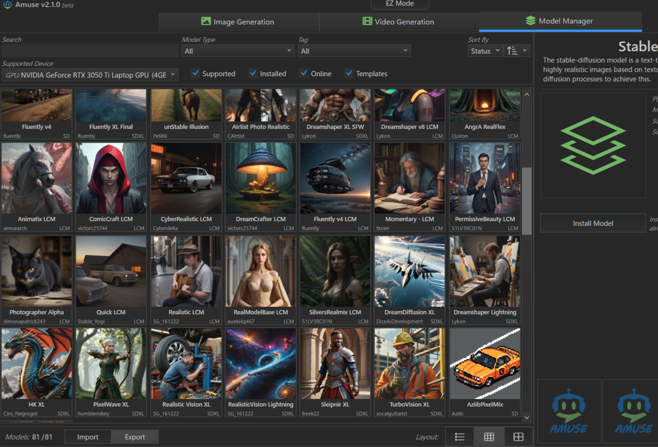Choose the large tile layout icon
The height and width of the screenshot is (447, 658).
point(518,437)
